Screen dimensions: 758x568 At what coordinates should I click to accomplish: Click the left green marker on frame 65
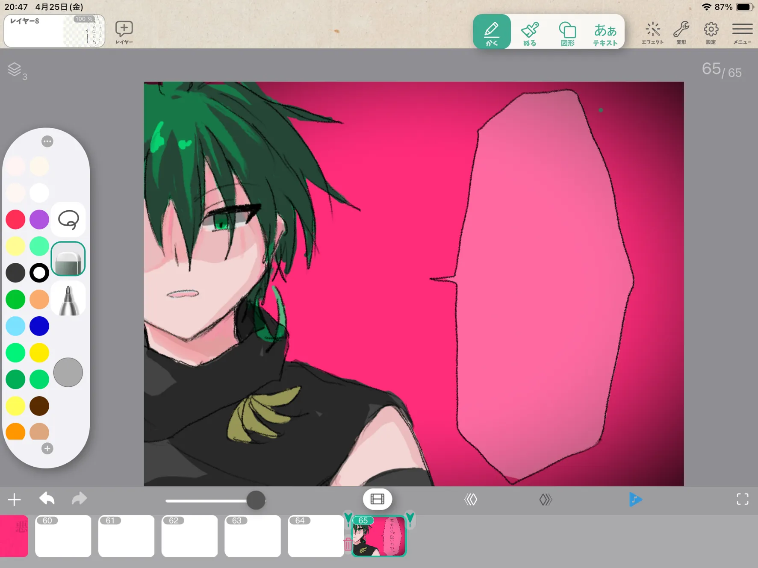[348, 518]
